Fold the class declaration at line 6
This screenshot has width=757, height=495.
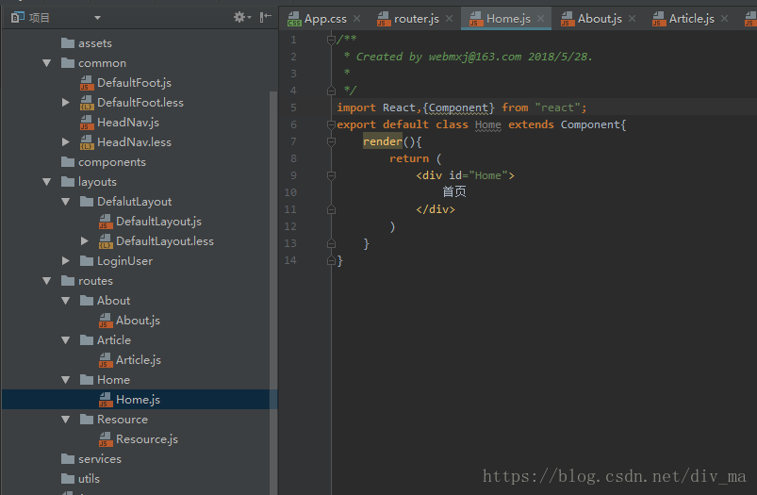[331, 124]
